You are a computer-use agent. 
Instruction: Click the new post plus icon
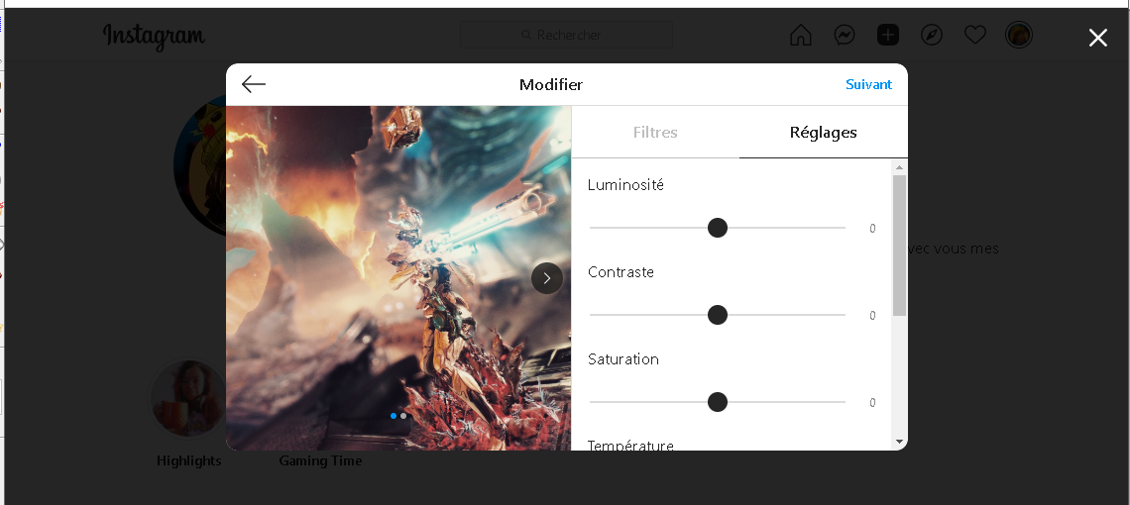tap(888, 35)
